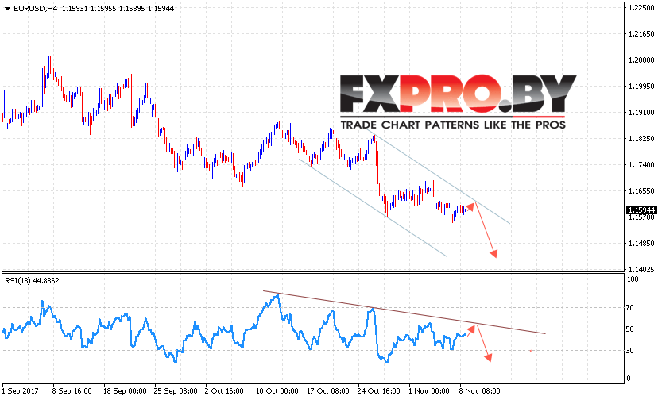Select the 2 Oct 16:00 time label
Screen dimensions: 658x400
click(224, 391)
